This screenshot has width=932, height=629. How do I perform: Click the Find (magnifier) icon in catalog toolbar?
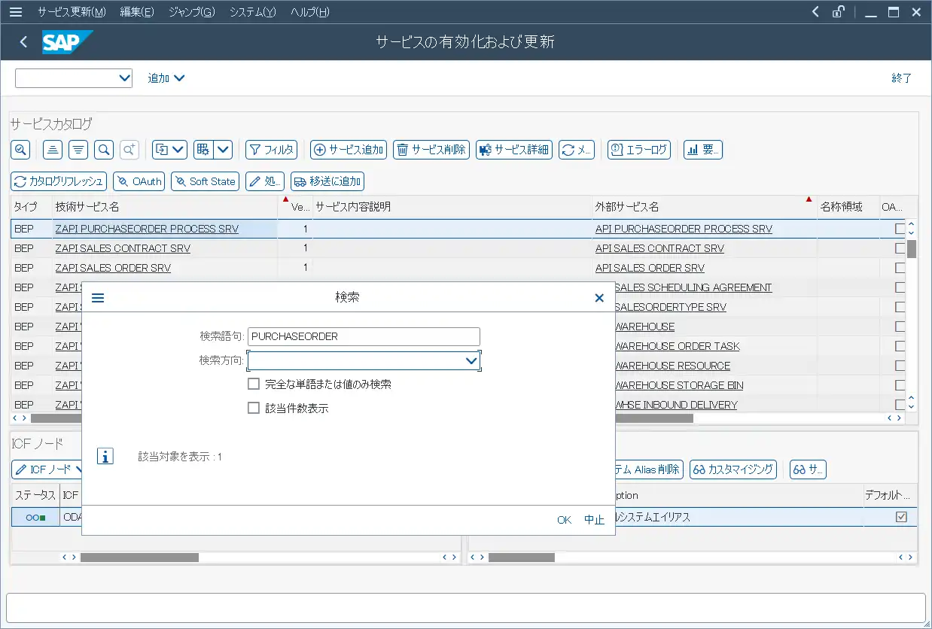105,150
